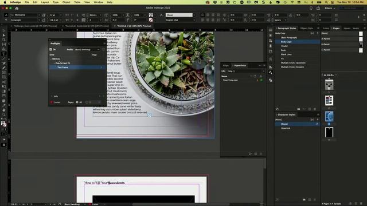The height and width of the screenshot is (206, 367).
Task: Select page 4 thumbnail in the Pages panel
Action: (x=329, y=132)
